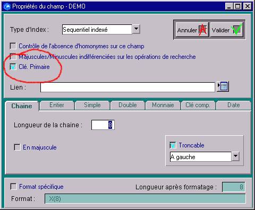Screen dimensions: 255x210
Task: Click the Format X(8) field
Action: [x=145, y=199]
